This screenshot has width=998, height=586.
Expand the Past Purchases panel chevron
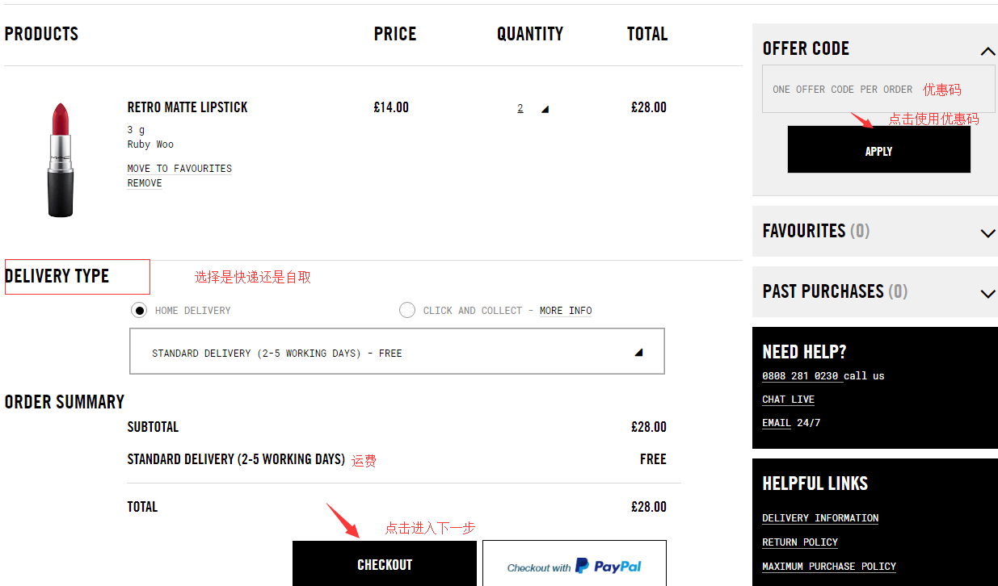click(x=987, y=293)
